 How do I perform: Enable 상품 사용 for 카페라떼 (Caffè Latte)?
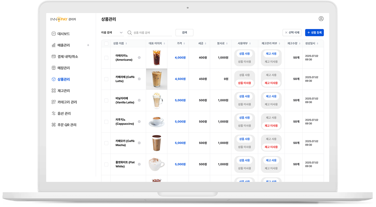coord(244,75)
